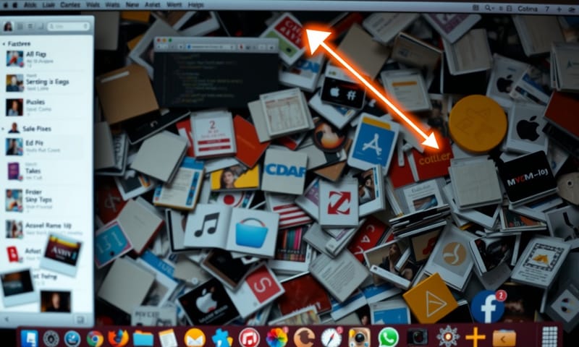Open WhatsApp in the dock
Viewport: 579px width, 347px height.
tap(389, 337)
